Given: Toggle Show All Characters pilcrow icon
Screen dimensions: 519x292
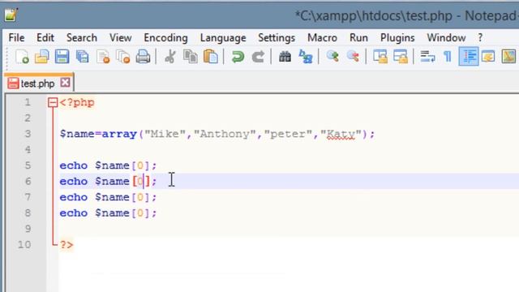Looking at the screenshot, I should tap(448, 57).
